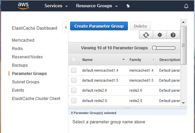Open ElastiCache Dashboard
Viewport: 195px width, 133px height.
35,28
